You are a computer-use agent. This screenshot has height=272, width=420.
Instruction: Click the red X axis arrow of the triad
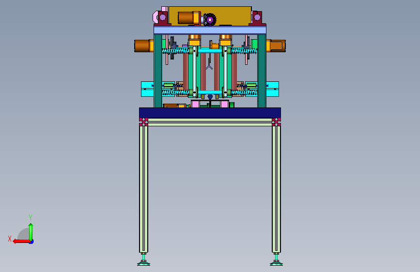pyautogui.click(x=21, y=242)
